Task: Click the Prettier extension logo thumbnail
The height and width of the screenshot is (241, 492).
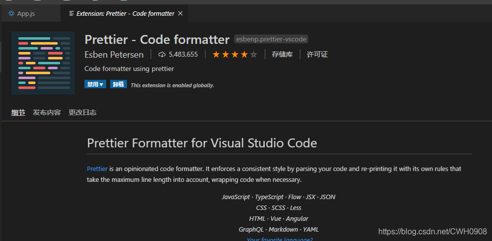Action: [43, 63]
